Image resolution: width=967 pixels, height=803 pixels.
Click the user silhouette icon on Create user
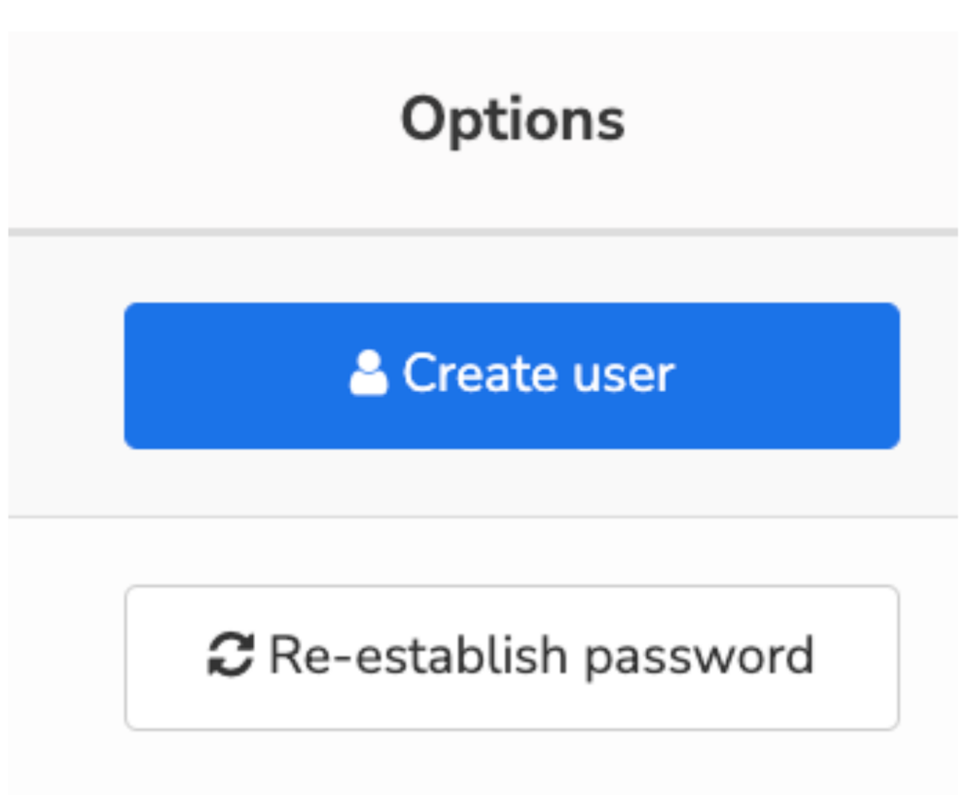368,372
